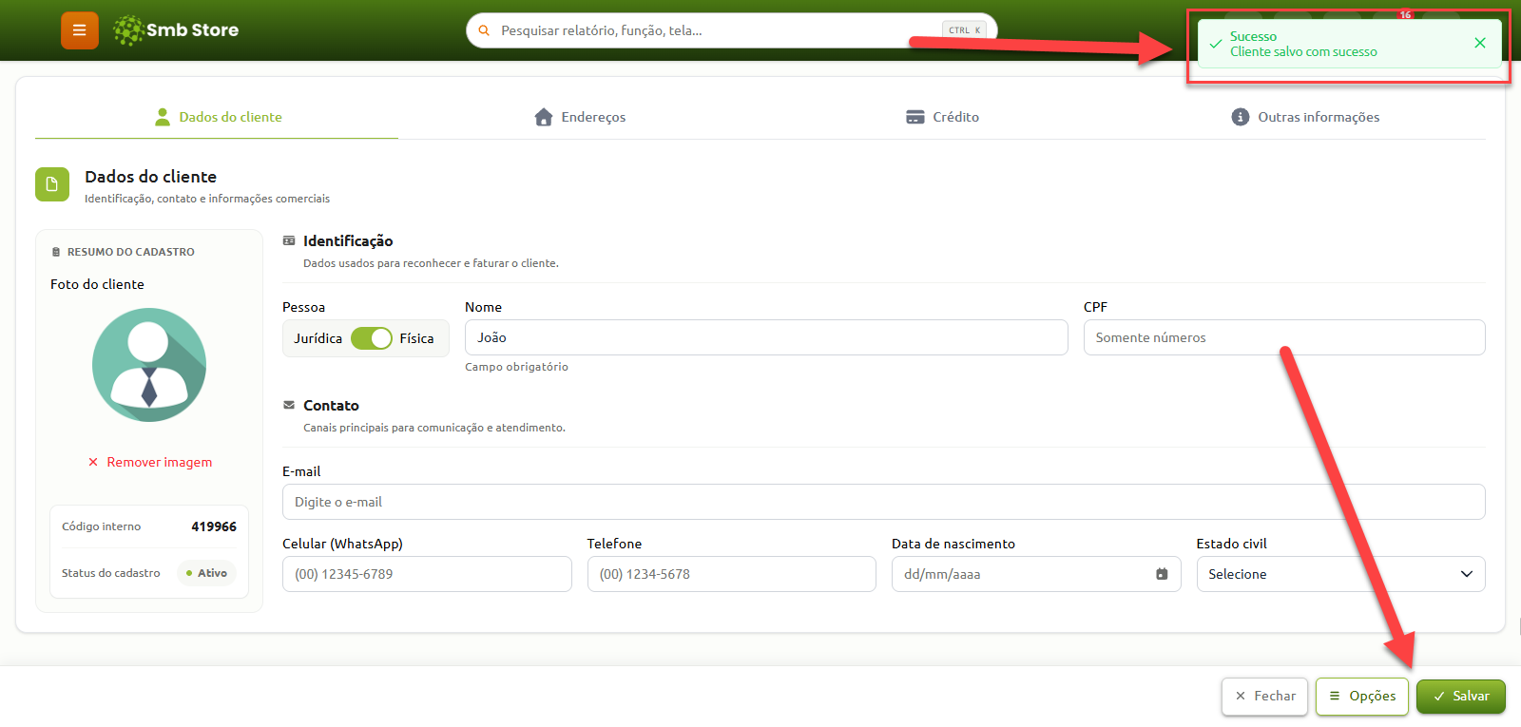1521x727 pixels.
Task: Click the CTRL K shortcut badge
Action: (964, 30)
